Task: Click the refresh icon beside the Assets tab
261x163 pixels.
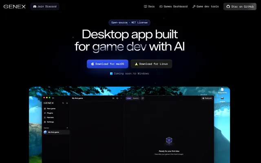Action: coord(143,98)
